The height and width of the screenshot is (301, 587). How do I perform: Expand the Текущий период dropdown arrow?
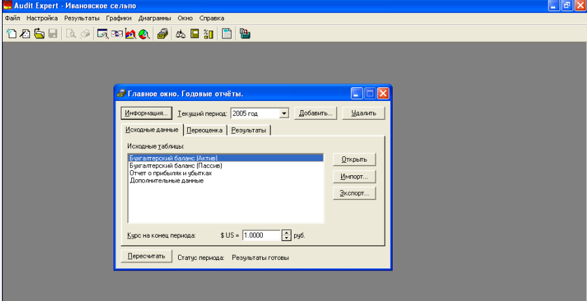click(x=284, y=113)
